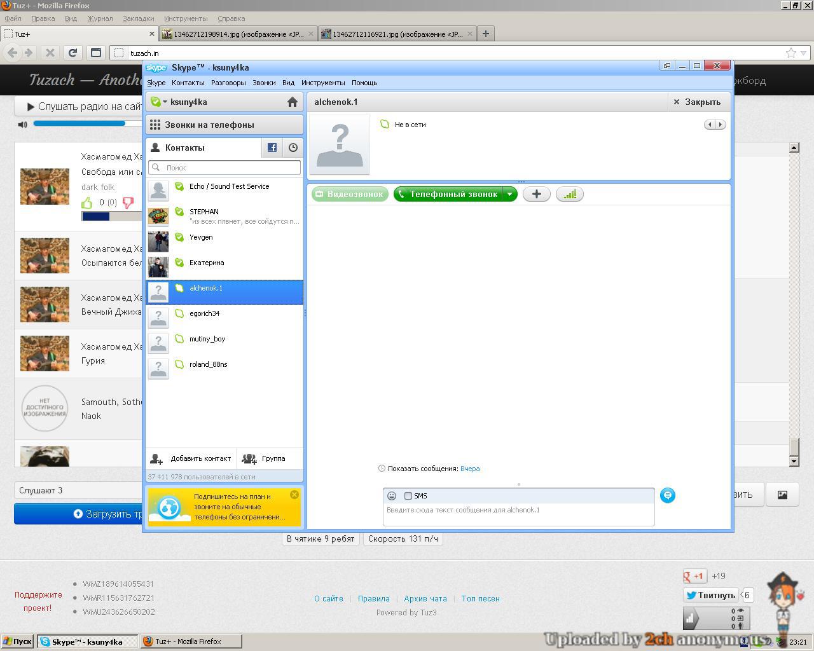Toggle the SMS checkbox
The height and width of the screenshot is (651, 814).
408,496
